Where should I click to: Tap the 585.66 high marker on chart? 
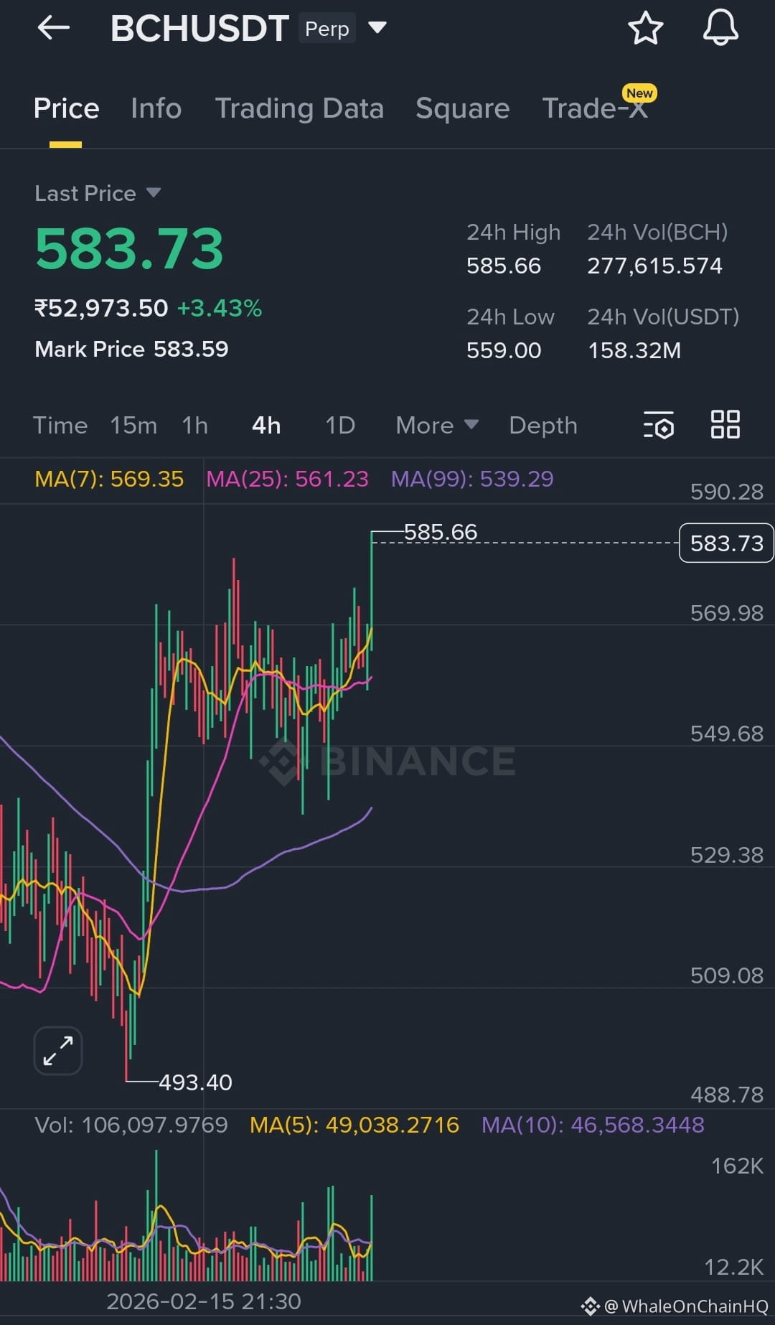tap(441, 532)
